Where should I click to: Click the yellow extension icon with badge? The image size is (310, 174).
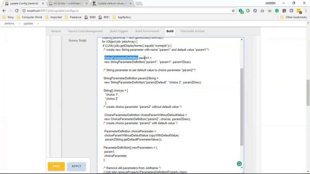299,11
